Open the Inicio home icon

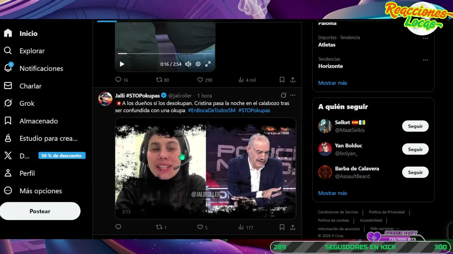click(8, 33)
